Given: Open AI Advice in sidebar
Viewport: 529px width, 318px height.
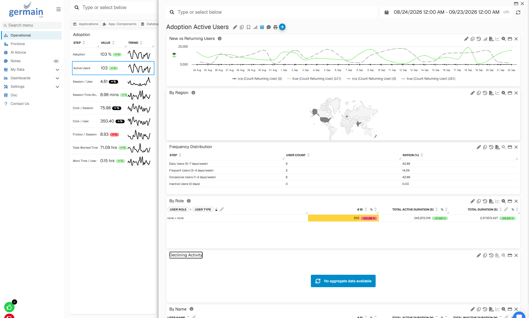Looking at the screenshot, I should [31, 53].
